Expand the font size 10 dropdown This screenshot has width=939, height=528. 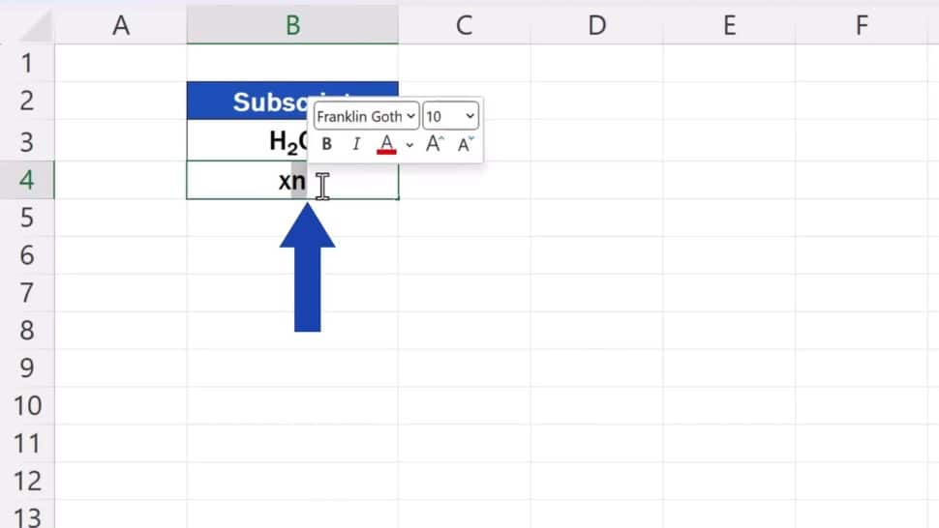(x=450, y=116)
